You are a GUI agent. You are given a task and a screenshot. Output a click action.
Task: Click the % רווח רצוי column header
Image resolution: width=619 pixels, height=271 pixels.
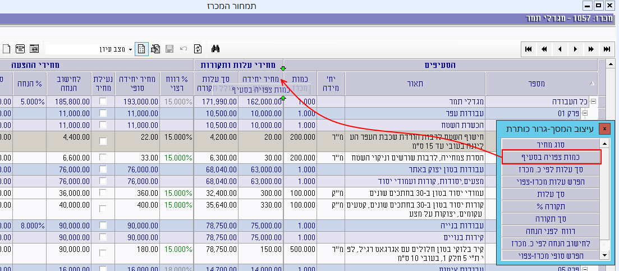point(176,83)
